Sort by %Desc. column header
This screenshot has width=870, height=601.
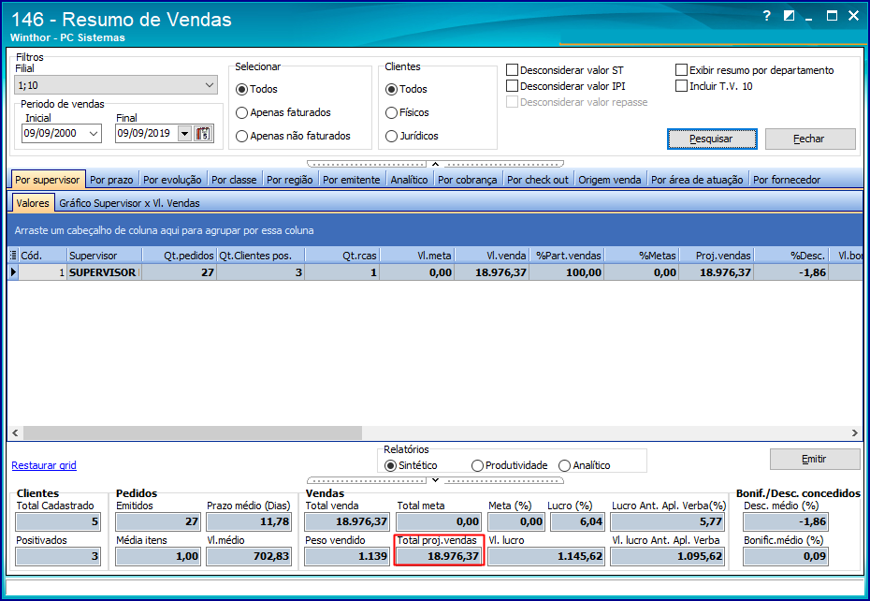click(791, 256)
